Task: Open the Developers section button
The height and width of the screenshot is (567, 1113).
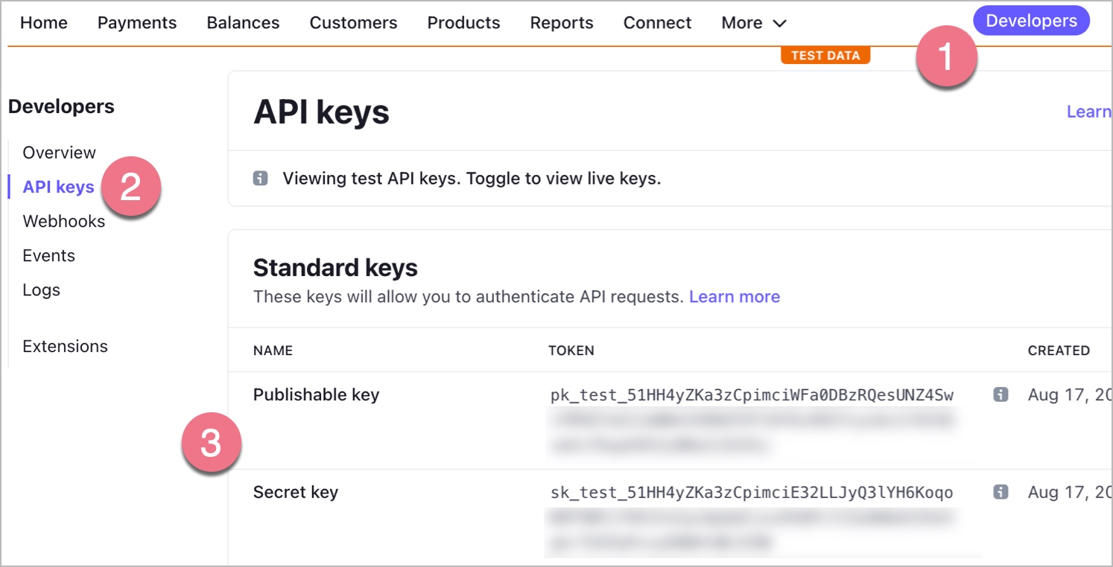Action: pos(1030,21)
